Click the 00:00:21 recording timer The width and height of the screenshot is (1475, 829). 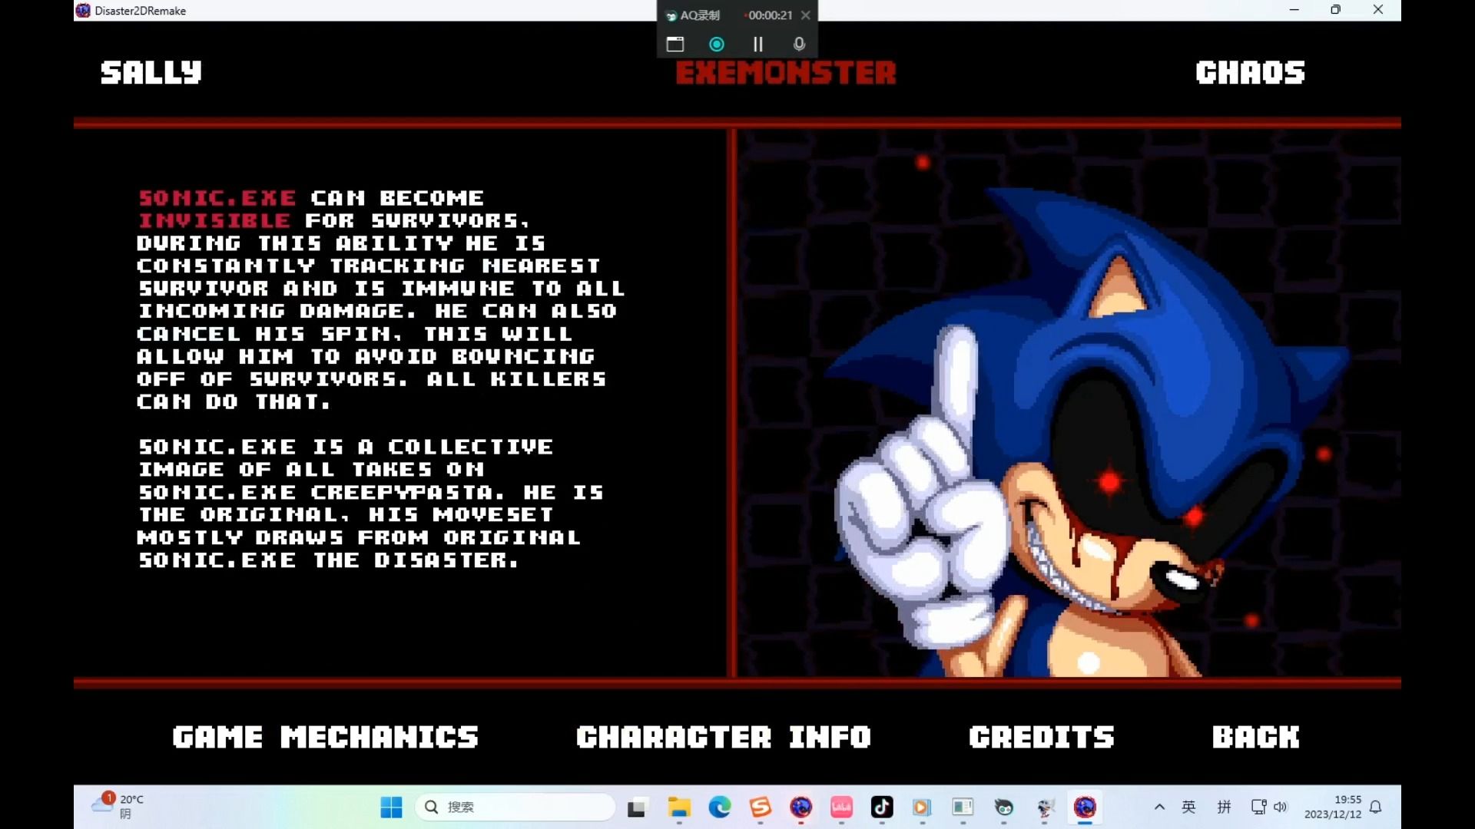(770, 15)
